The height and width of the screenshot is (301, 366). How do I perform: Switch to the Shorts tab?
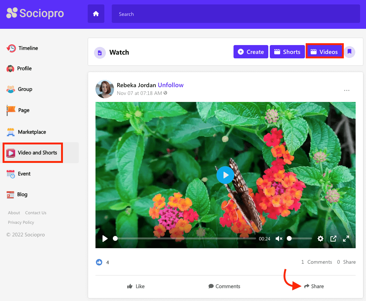pyautogui.click(x=287, y=52)
